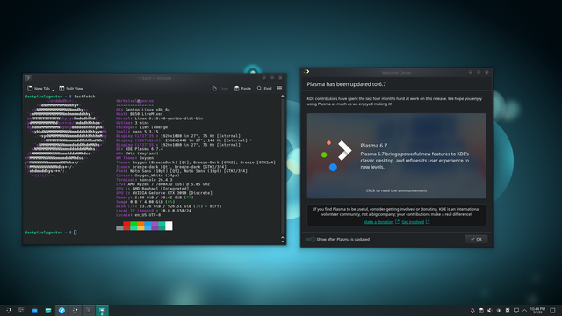The image size is (562, 316).
Task: Open Find search in Konsole toolbar
Action: coord(264,89)
